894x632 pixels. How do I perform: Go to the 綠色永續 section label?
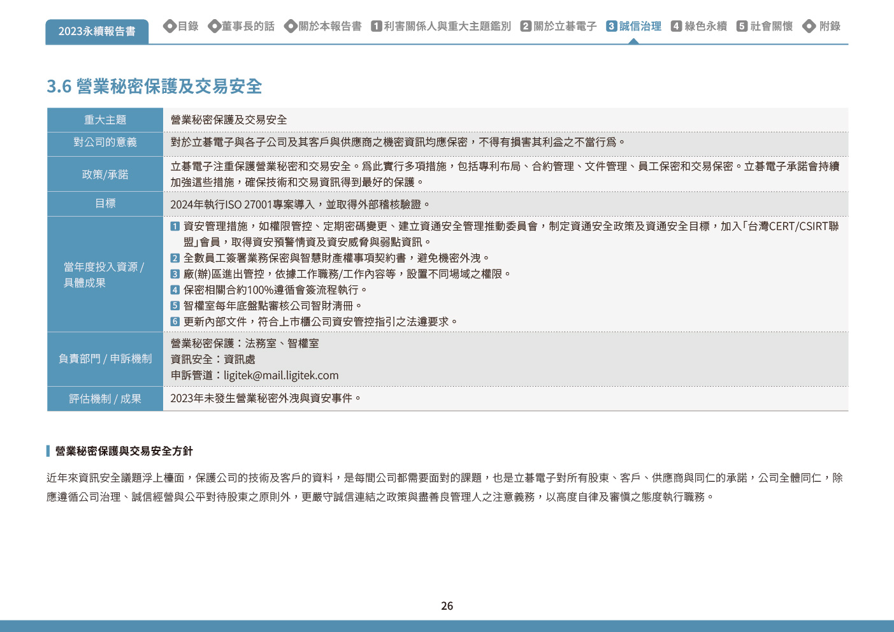pyautogui.click(x=705, y=26)
